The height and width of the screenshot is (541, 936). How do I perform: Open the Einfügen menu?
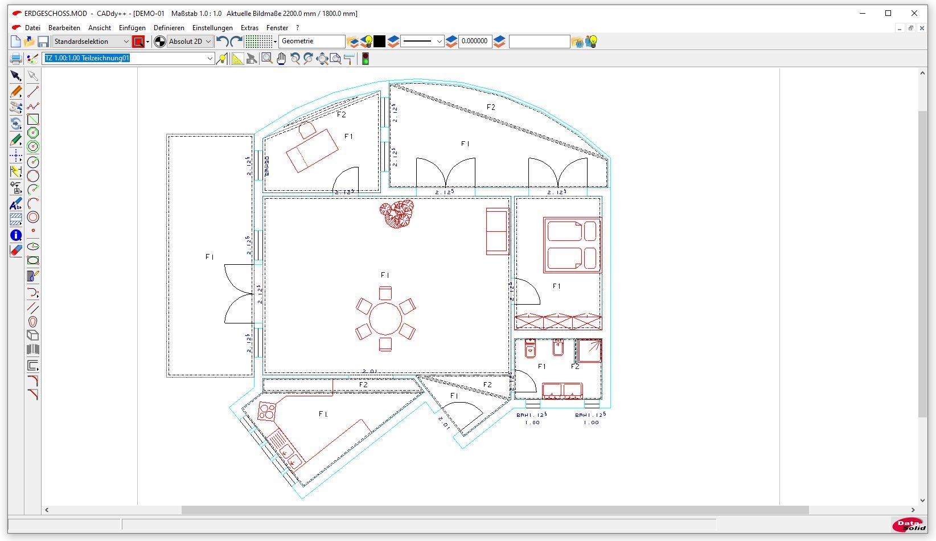point(132,27)
